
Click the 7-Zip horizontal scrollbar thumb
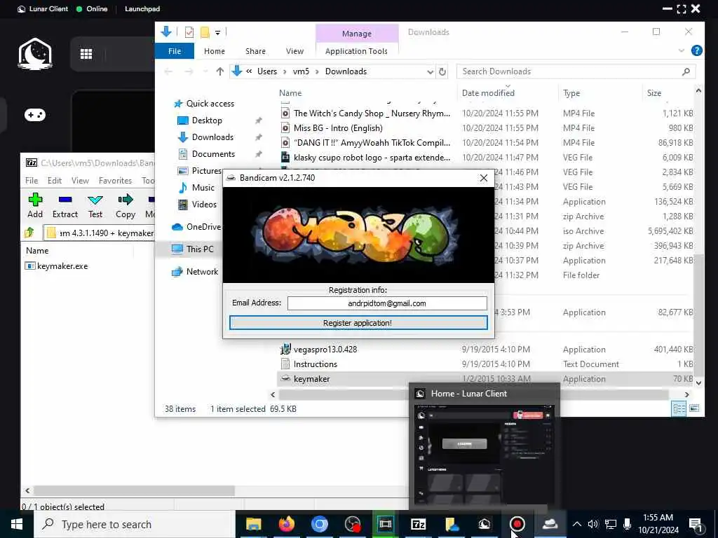(134, 490)
